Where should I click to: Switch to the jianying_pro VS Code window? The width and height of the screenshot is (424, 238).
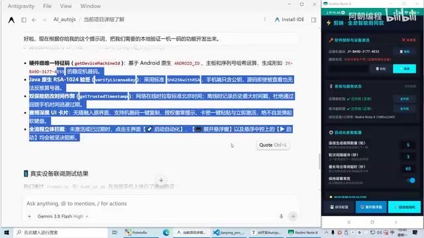pos(229,232)
